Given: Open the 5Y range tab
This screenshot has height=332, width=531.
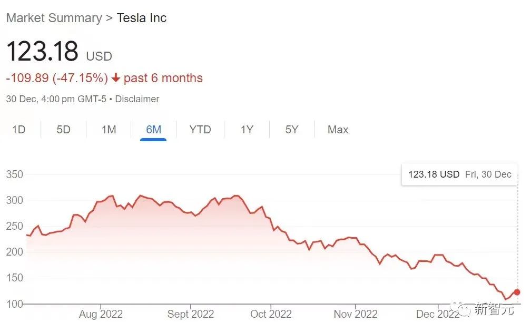Looking at the screenshot, I should tap(292, 130).
